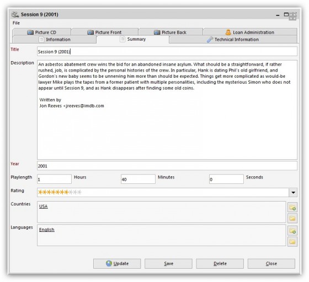
Task: Open the File menu
Action: point(16,23)
